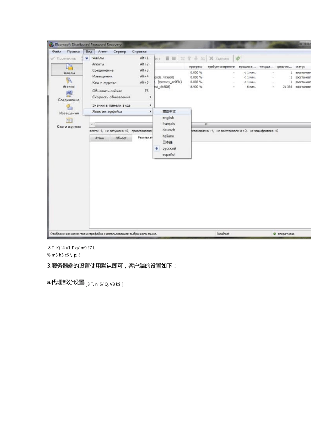The height and width of the screenshot is (441, 311).
Task: Click the scrollbar left arrow under the list
Action: pyautogui.click(x=92, y=124)
